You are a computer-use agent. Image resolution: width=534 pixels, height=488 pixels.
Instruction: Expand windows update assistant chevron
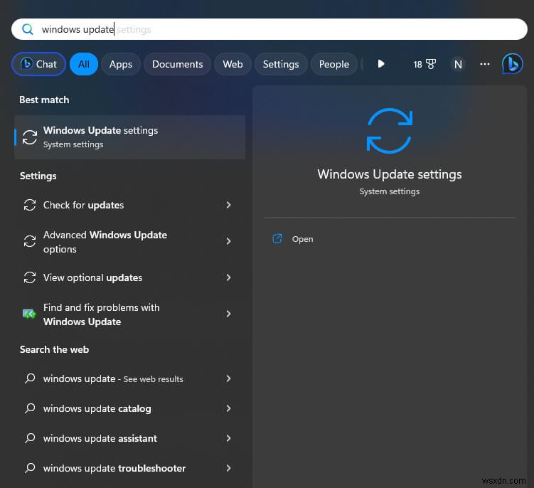[228, 438]
